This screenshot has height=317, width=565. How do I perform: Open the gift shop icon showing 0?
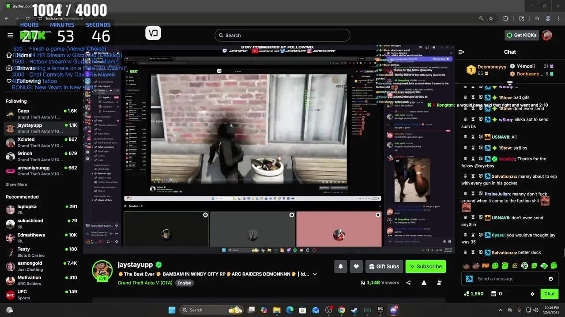pyautogui.click(x=496, y=294)
